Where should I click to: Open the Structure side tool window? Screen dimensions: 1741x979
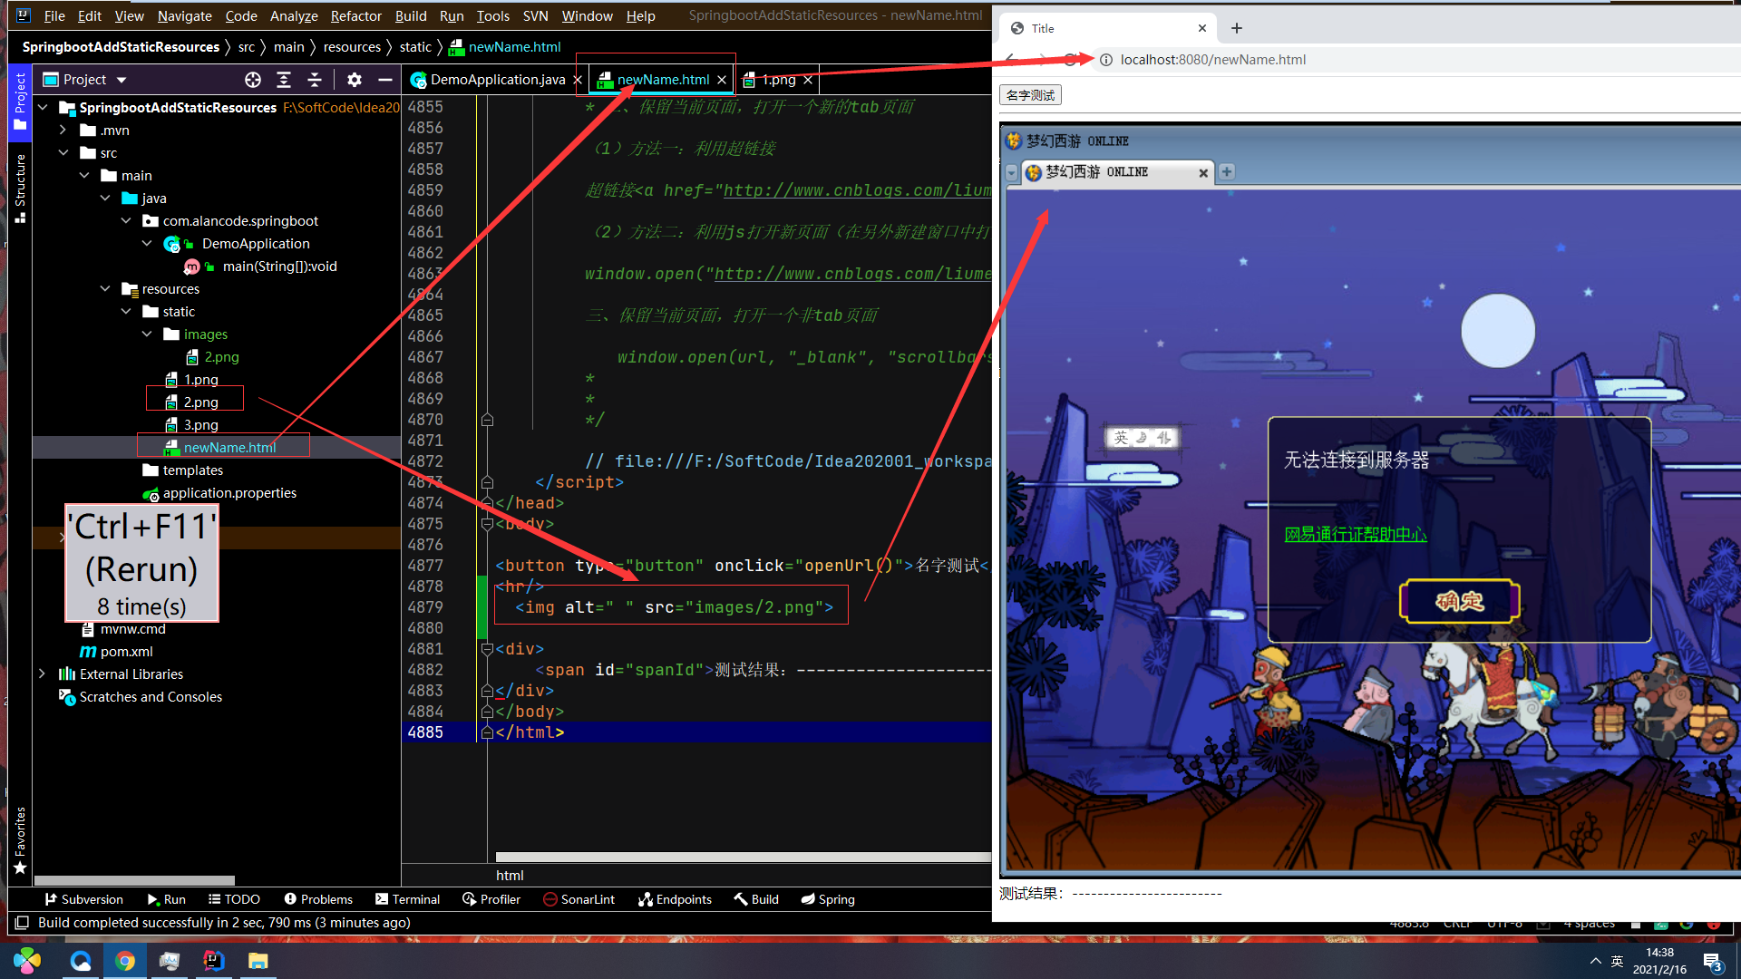(20, 189)
